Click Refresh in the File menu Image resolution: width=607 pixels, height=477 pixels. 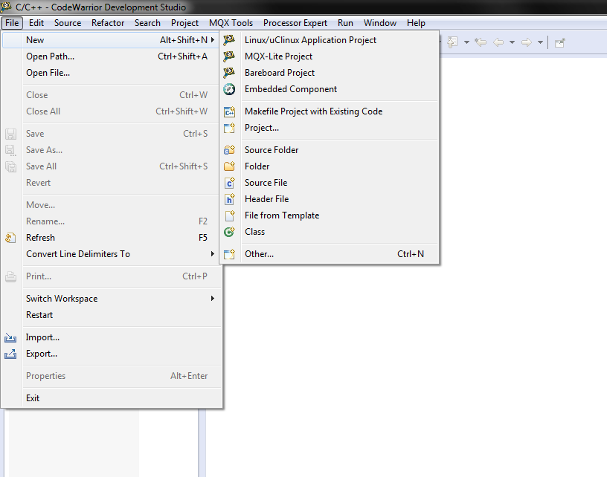(x=112, y=237)
